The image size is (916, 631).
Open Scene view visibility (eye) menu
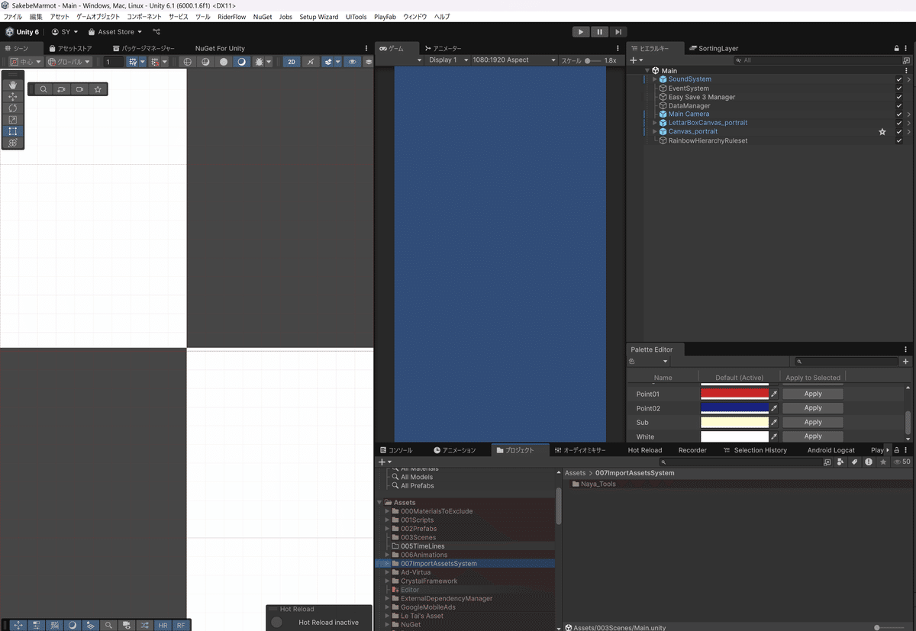pyautogui.click(x=353, y=62)
